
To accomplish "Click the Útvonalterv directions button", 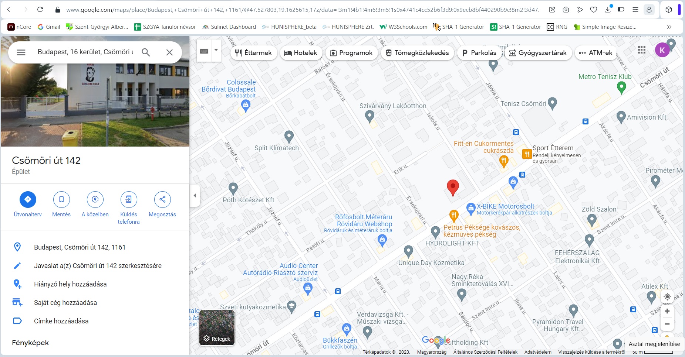I will click(28, 199).
